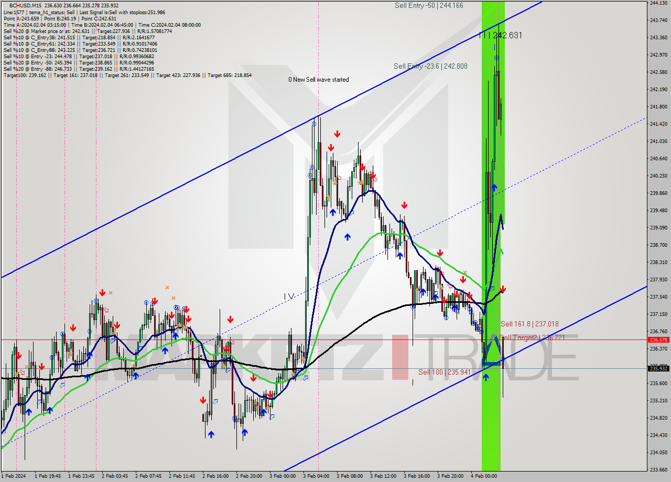Click the 242.190 price axis value
The image size is (671, 482).
pyautogui.click(x=658, y=89)
